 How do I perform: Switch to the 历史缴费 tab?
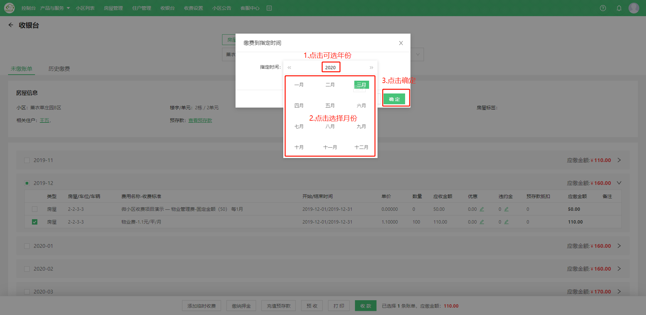pos(59,69)
